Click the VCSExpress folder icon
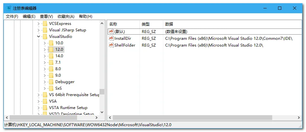This screenshot has height=132, width=306. [45, 24]
